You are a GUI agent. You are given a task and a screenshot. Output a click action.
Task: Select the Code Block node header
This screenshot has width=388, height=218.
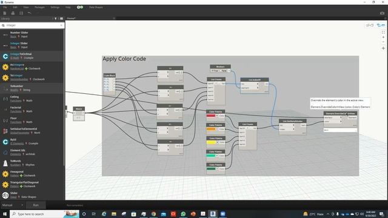[x=109, y=75]
